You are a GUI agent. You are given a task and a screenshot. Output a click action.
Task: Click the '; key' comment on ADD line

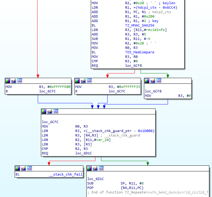(x=153, y=21)
